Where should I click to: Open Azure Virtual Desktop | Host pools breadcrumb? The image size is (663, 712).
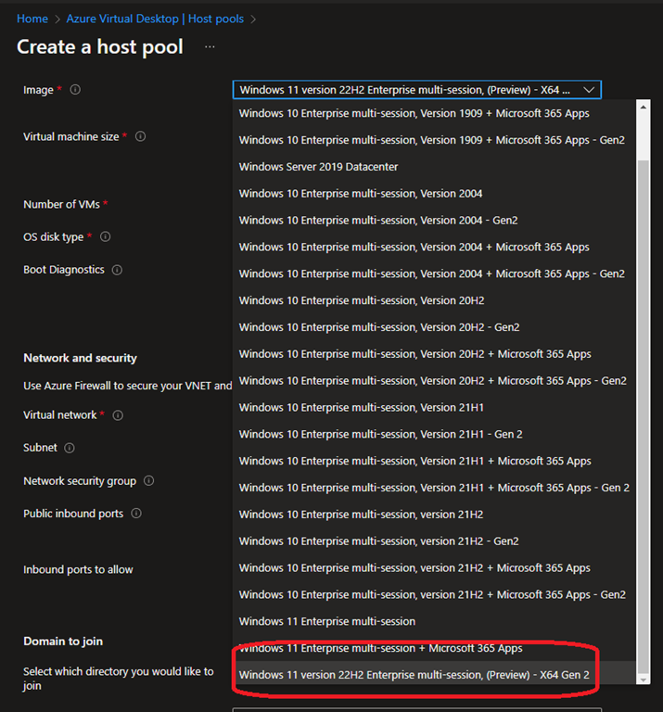point(158,19)
